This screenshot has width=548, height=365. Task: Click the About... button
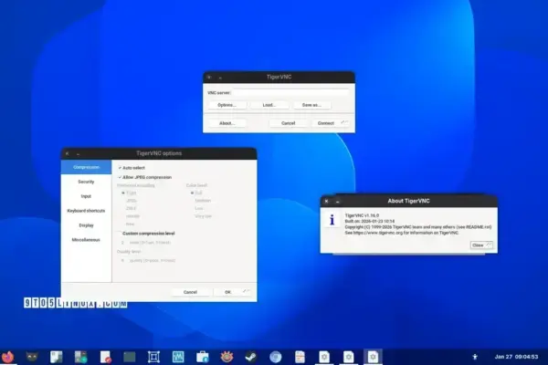point(227,123)
